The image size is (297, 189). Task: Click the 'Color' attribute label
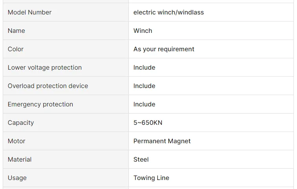click(x=16, y=49)
